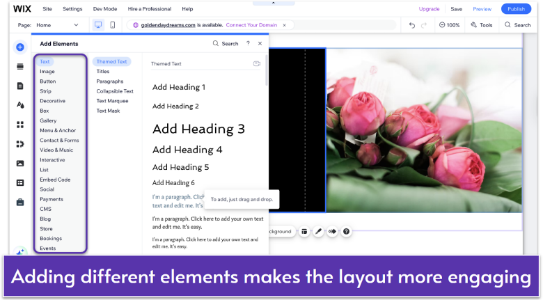
Task: Select the Decorative category
Action: point(53,101)
